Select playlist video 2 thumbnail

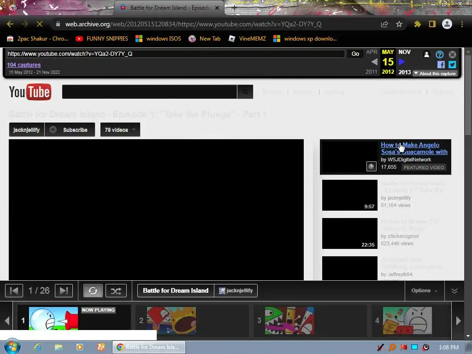[171, 321]
